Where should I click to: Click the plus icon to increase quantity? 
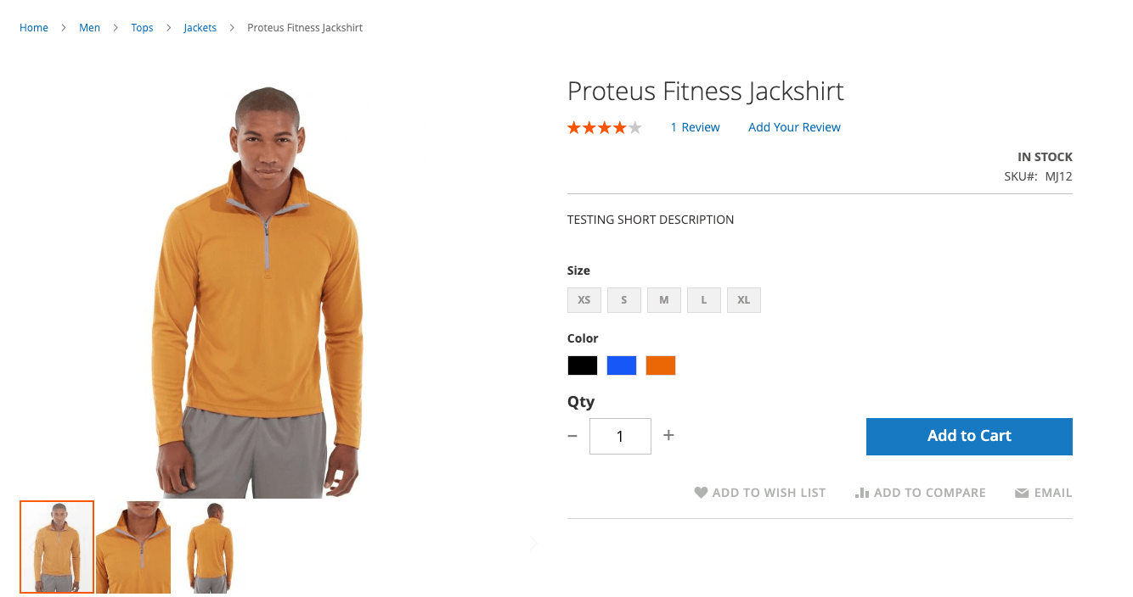point(668,435)
